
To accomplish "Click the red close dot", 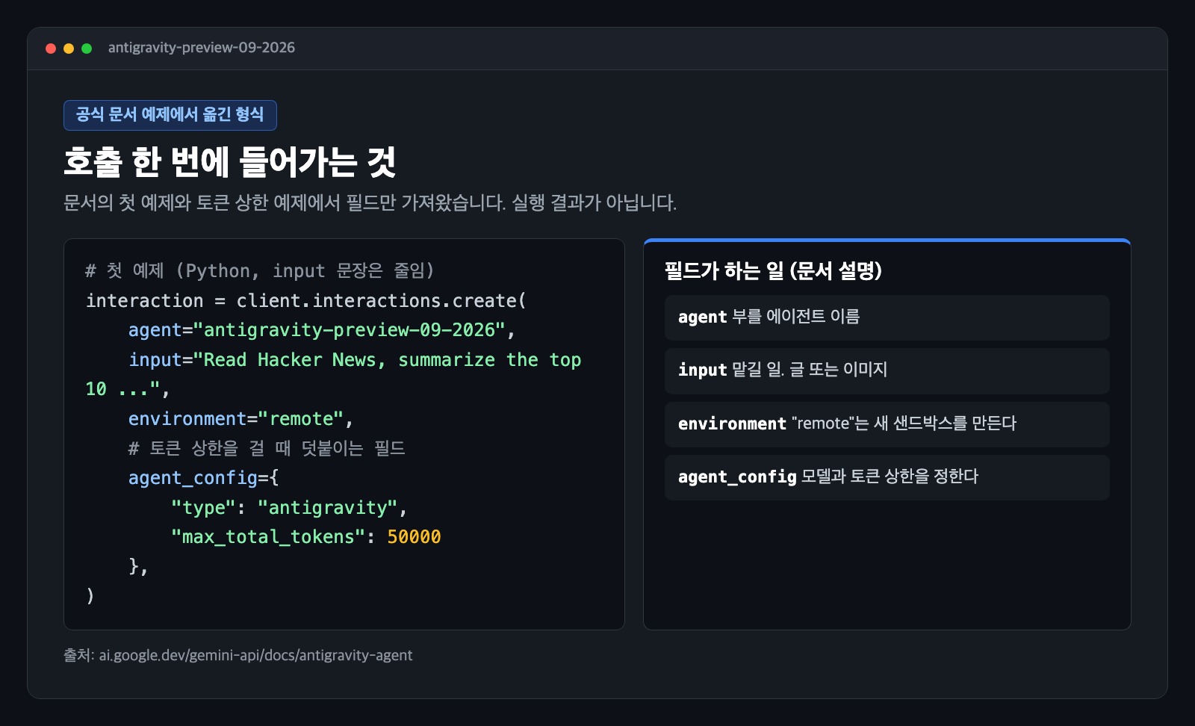I will [51, 49].
